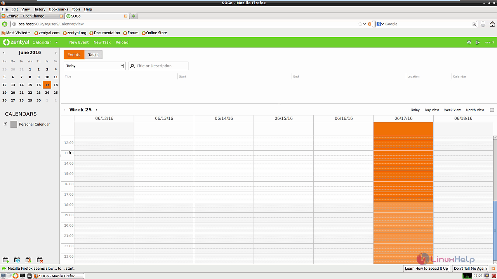This screenshot has height=279, width=497.
Task: Toggle the Personal Calendar checkbox
Action: coord(5,124)
